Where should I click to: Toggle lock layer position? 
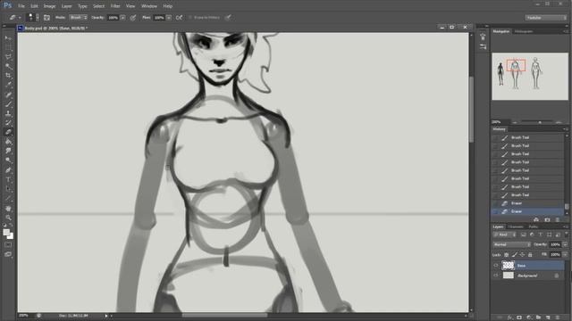[522, 254]
